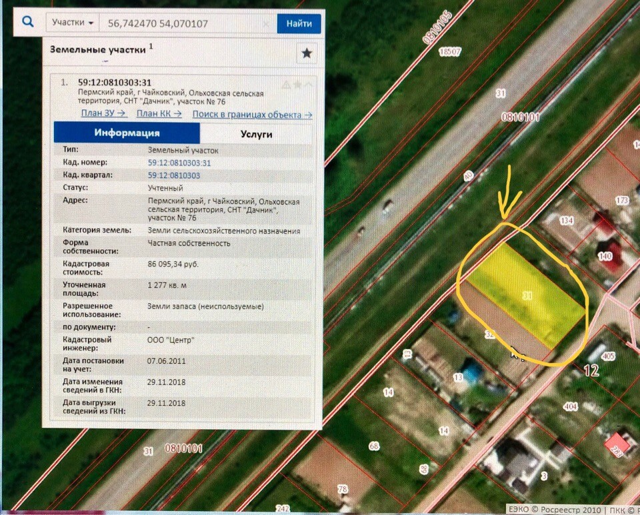The image size is (640, 515).
Task: Switch to the Услуги tab
Action: 257,134
